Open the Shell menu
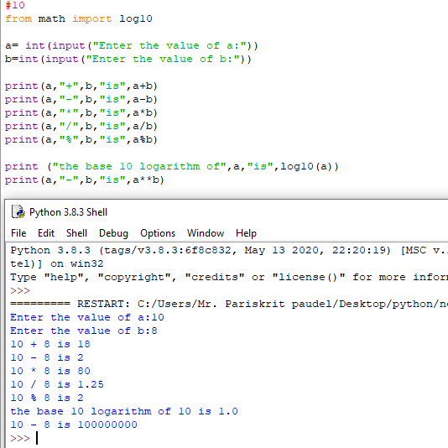 pyautogui.click(x=76, y=233)
